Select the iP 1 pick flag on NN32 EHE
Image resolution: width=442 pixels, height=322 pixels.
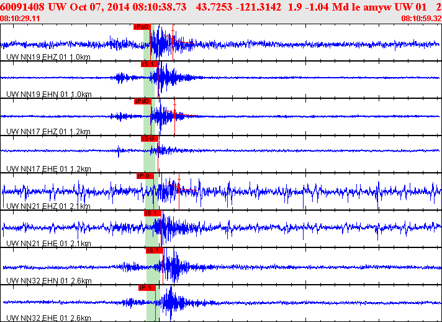[147, 288]
